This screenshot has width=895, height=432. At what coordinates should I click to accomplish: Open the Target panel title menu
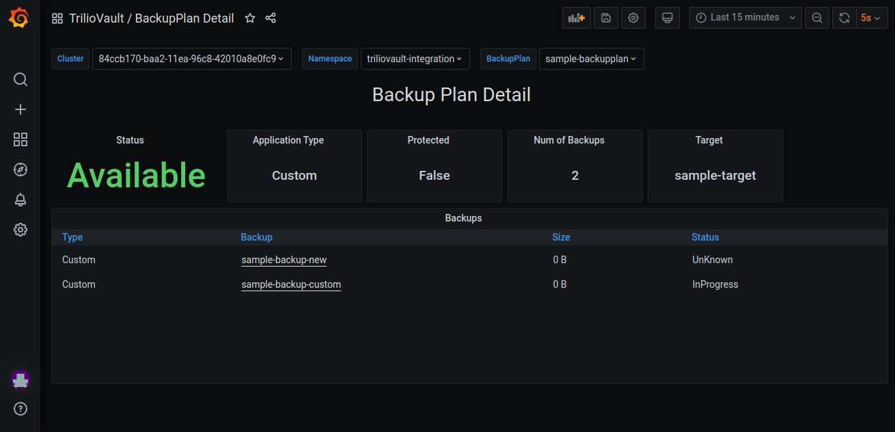click(x=709, y=140)
